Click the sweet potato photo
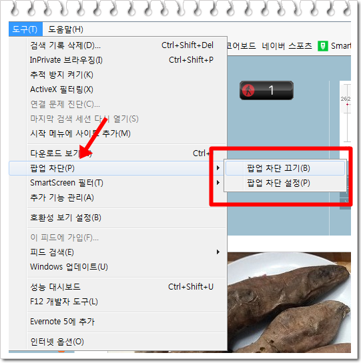The image size is (361, 363). pyautogui.click(x=289, y=302)
